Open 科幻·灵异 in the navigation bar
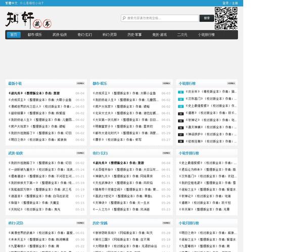This screenshot has width=285, height=252. [x=110, y=35]
